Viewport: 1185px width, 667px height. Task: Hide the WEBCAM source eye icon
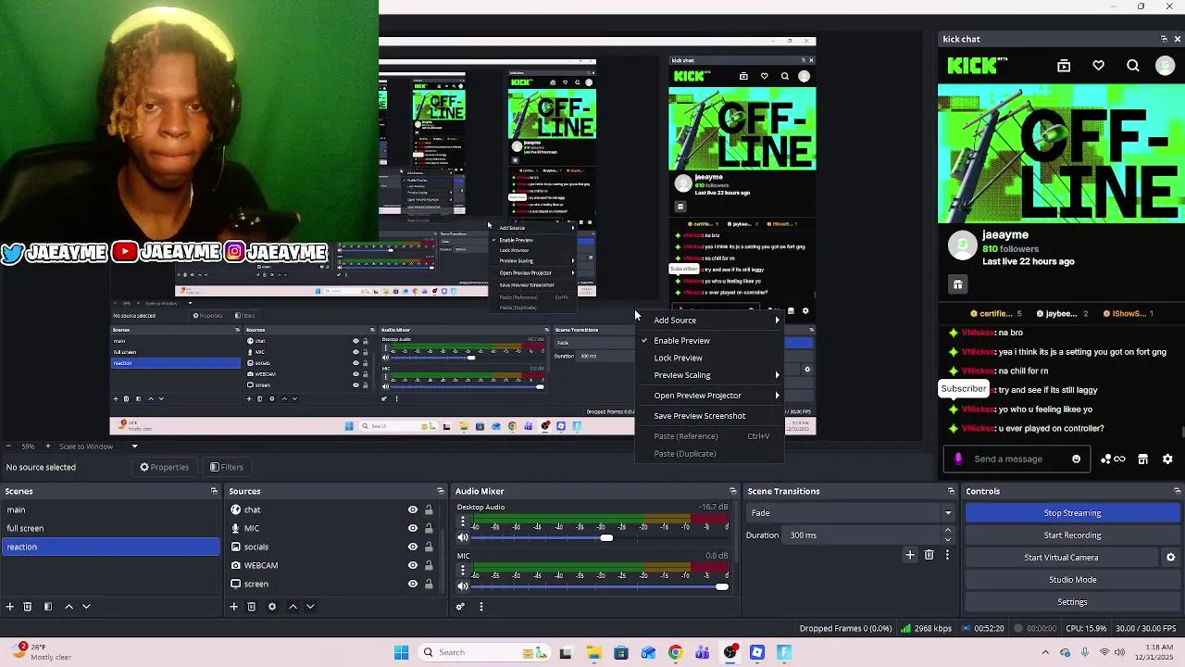(413, 565)
